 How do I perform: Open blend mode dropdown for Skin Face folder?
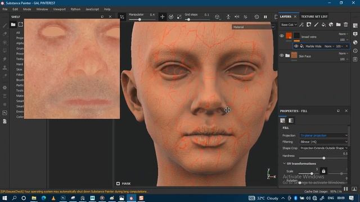[x=343, y=53]
